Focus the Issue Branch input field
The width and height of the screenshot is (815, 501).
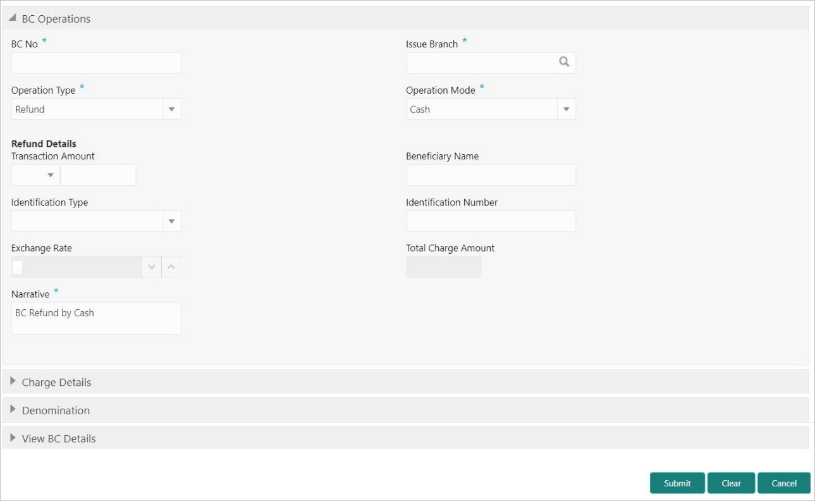point(491,63)
